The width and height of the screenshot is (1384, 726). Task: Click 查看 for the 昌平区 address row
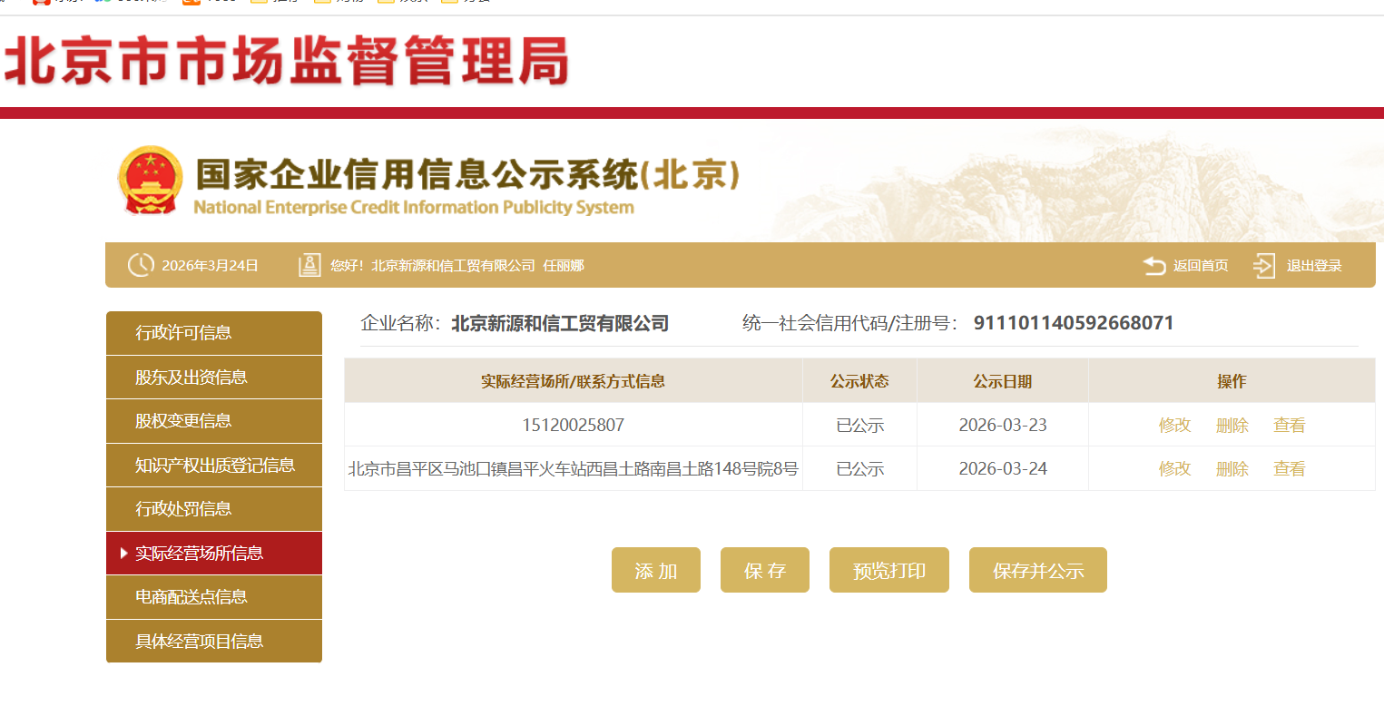pyautogui.click(x=1290, y=468)
